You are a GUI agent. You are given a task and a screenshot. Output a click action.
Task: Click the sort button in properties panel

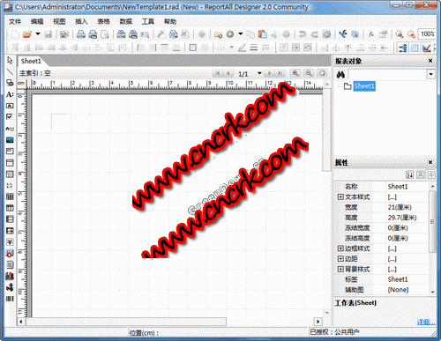pos(409,174)
